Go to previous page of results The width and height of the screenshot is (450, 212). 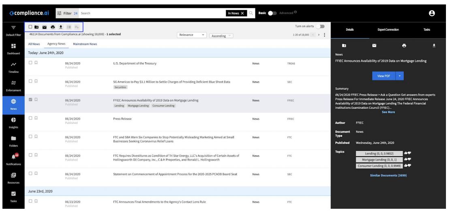pyautogui.click(x=313, y=35)
